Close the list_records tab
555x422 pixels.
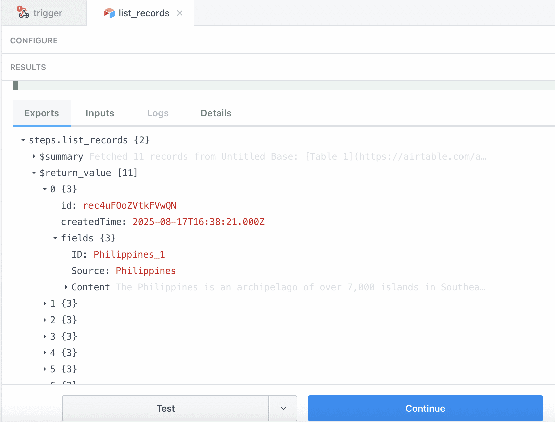pos(180,13)
